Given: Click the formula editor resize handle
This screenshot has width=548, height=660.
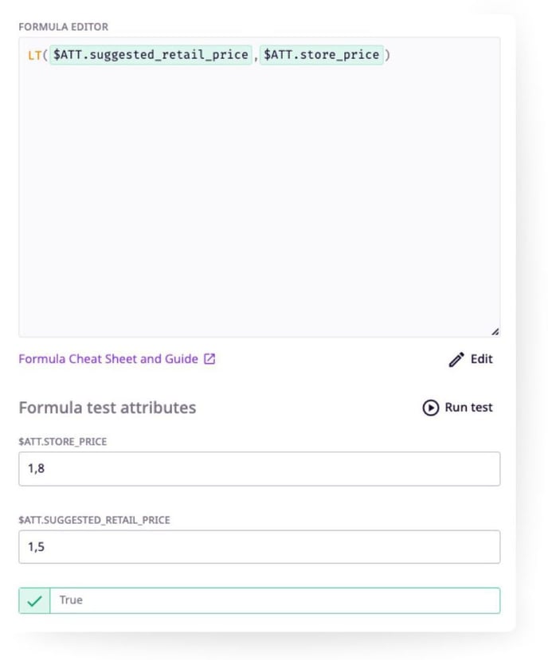Looking at the screenshot, I should [x=495, y=331].
